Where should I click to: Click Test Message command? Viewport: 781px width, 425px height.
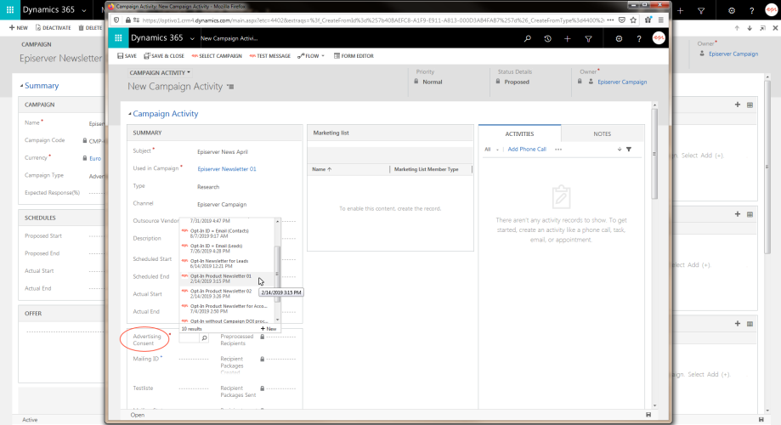point(270,56)
